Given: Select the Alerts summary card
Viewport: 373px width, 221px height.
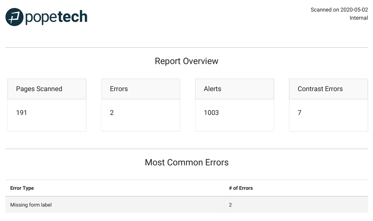Looking at the screenshot, I should [x=234, y=104].
